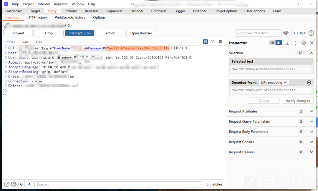
Task: Click the Action button
Action: 110,33
